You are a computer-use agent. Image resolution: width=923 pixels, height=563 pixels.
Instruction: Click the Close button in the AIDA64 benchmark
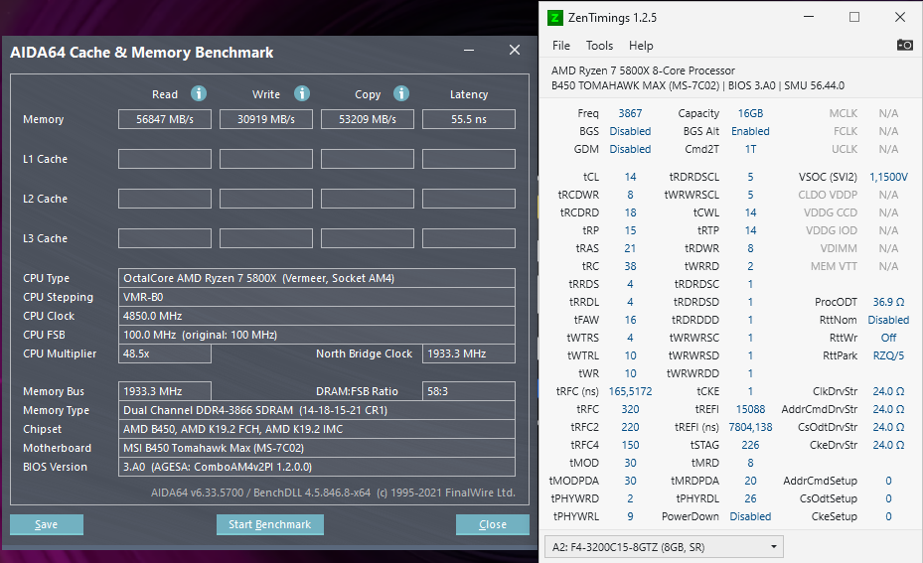tap(492, 524)
